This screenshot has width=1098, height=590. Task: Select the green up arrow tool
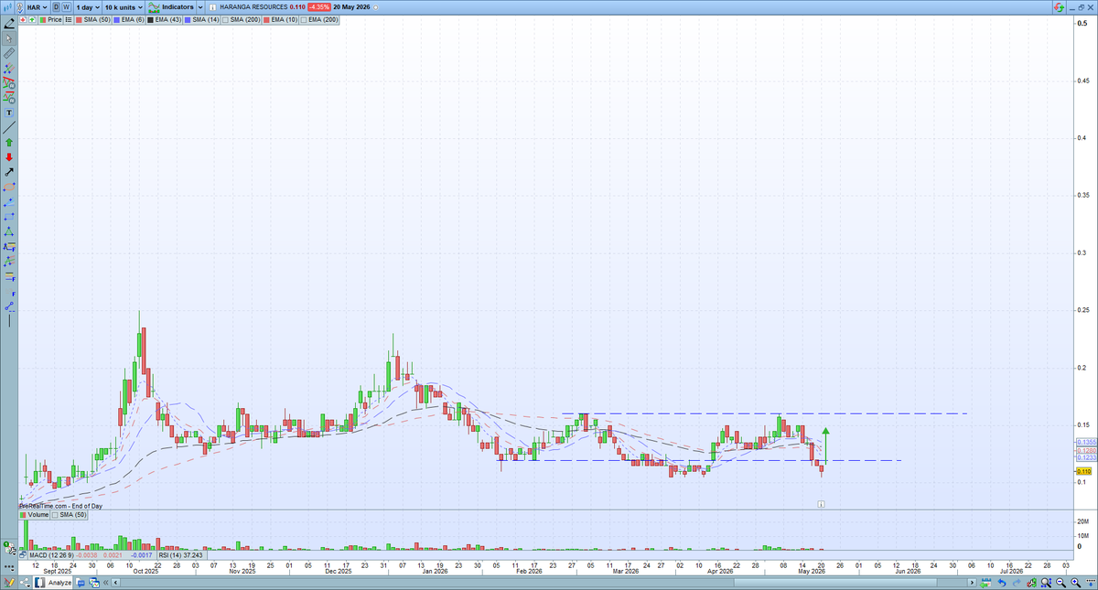click(x=9, y=142)
